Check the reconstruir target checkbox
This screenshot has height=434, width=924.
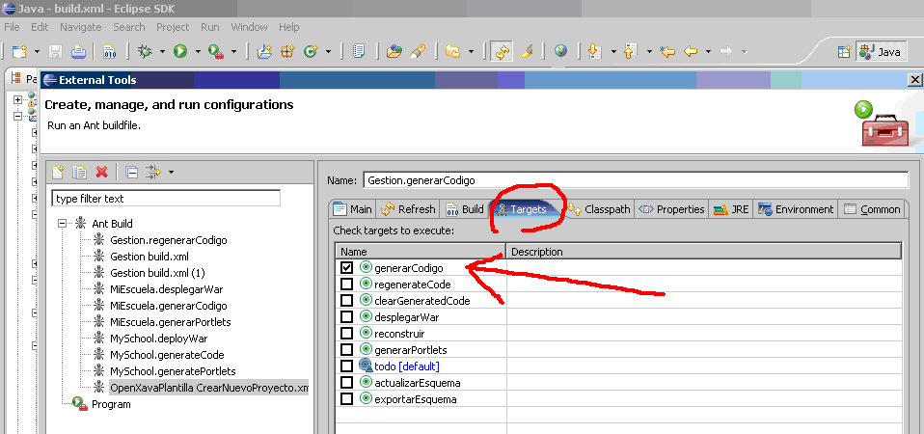pyautogui.click(x=346, y=334)
